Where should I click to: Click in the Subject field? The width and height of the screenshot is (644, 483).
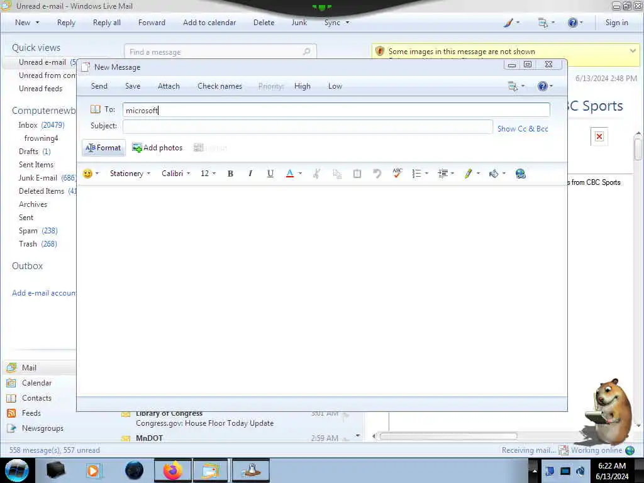[308, 126]
